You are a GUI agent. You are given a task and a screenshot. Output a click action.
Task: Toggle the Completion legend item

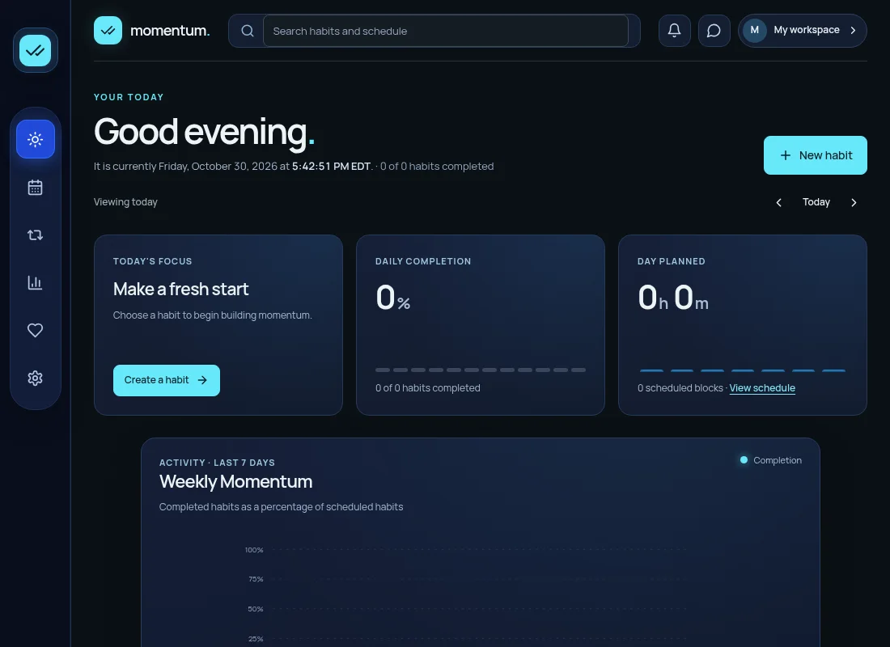coord(771,460)
